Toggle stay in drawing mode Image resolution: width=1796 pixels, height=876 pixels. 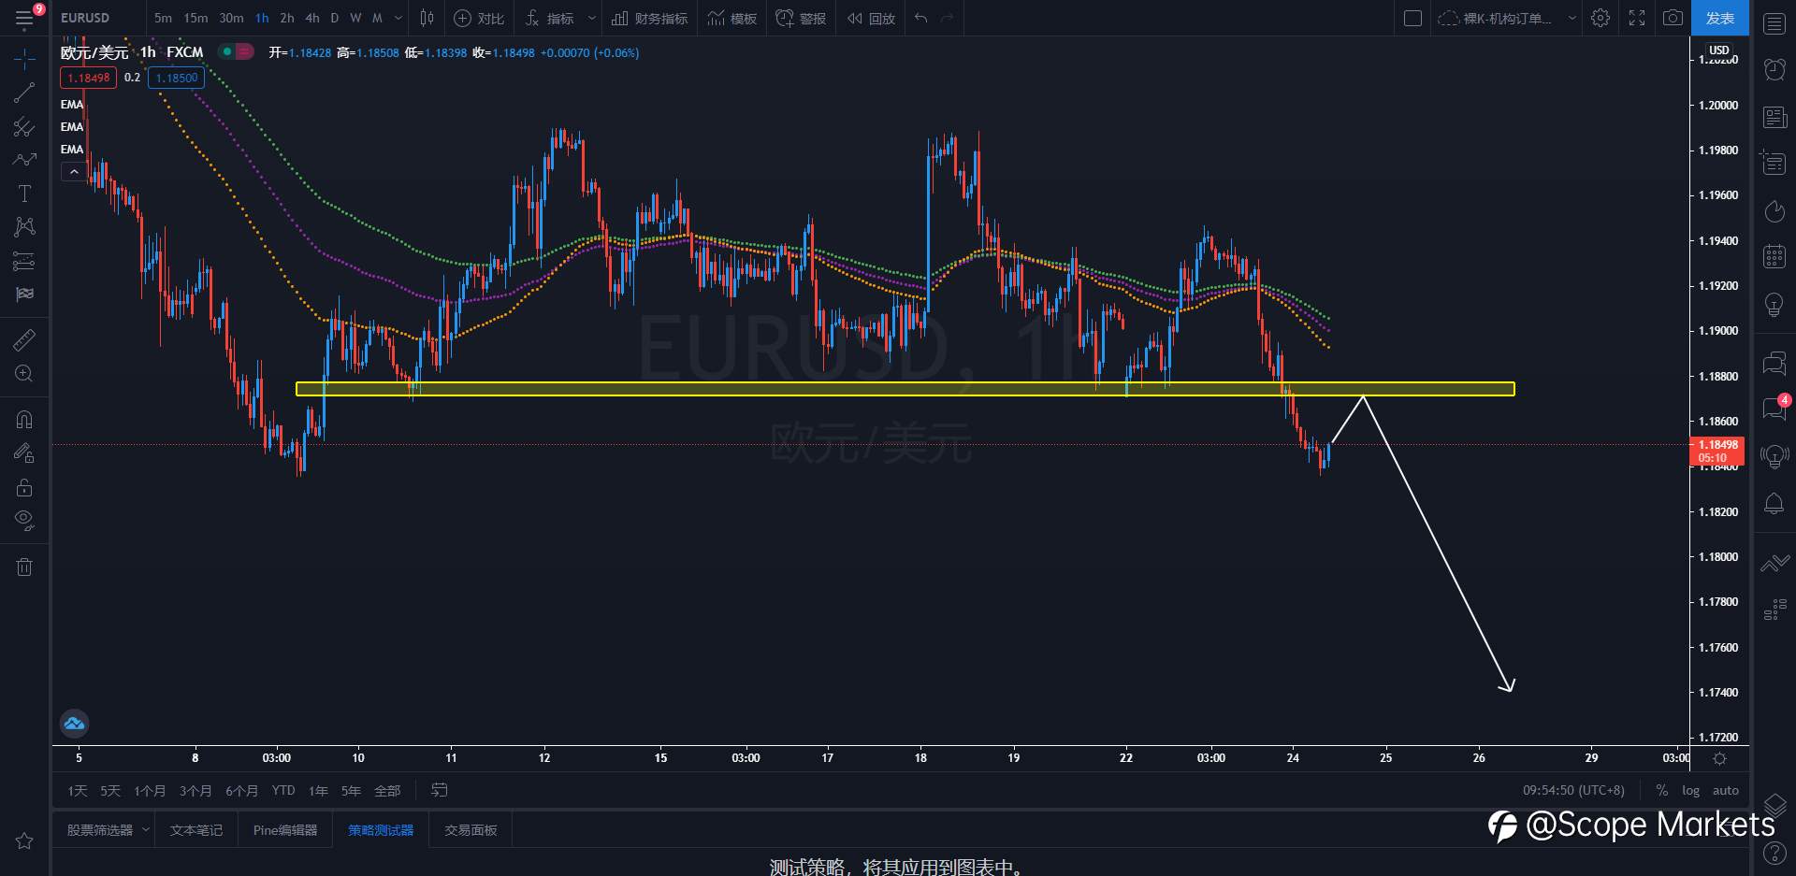pyautogui.click(x=25, y=453)
